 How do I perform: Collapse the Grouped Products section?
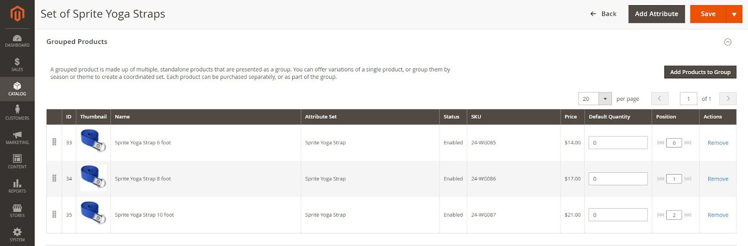(x=727, y=42)
